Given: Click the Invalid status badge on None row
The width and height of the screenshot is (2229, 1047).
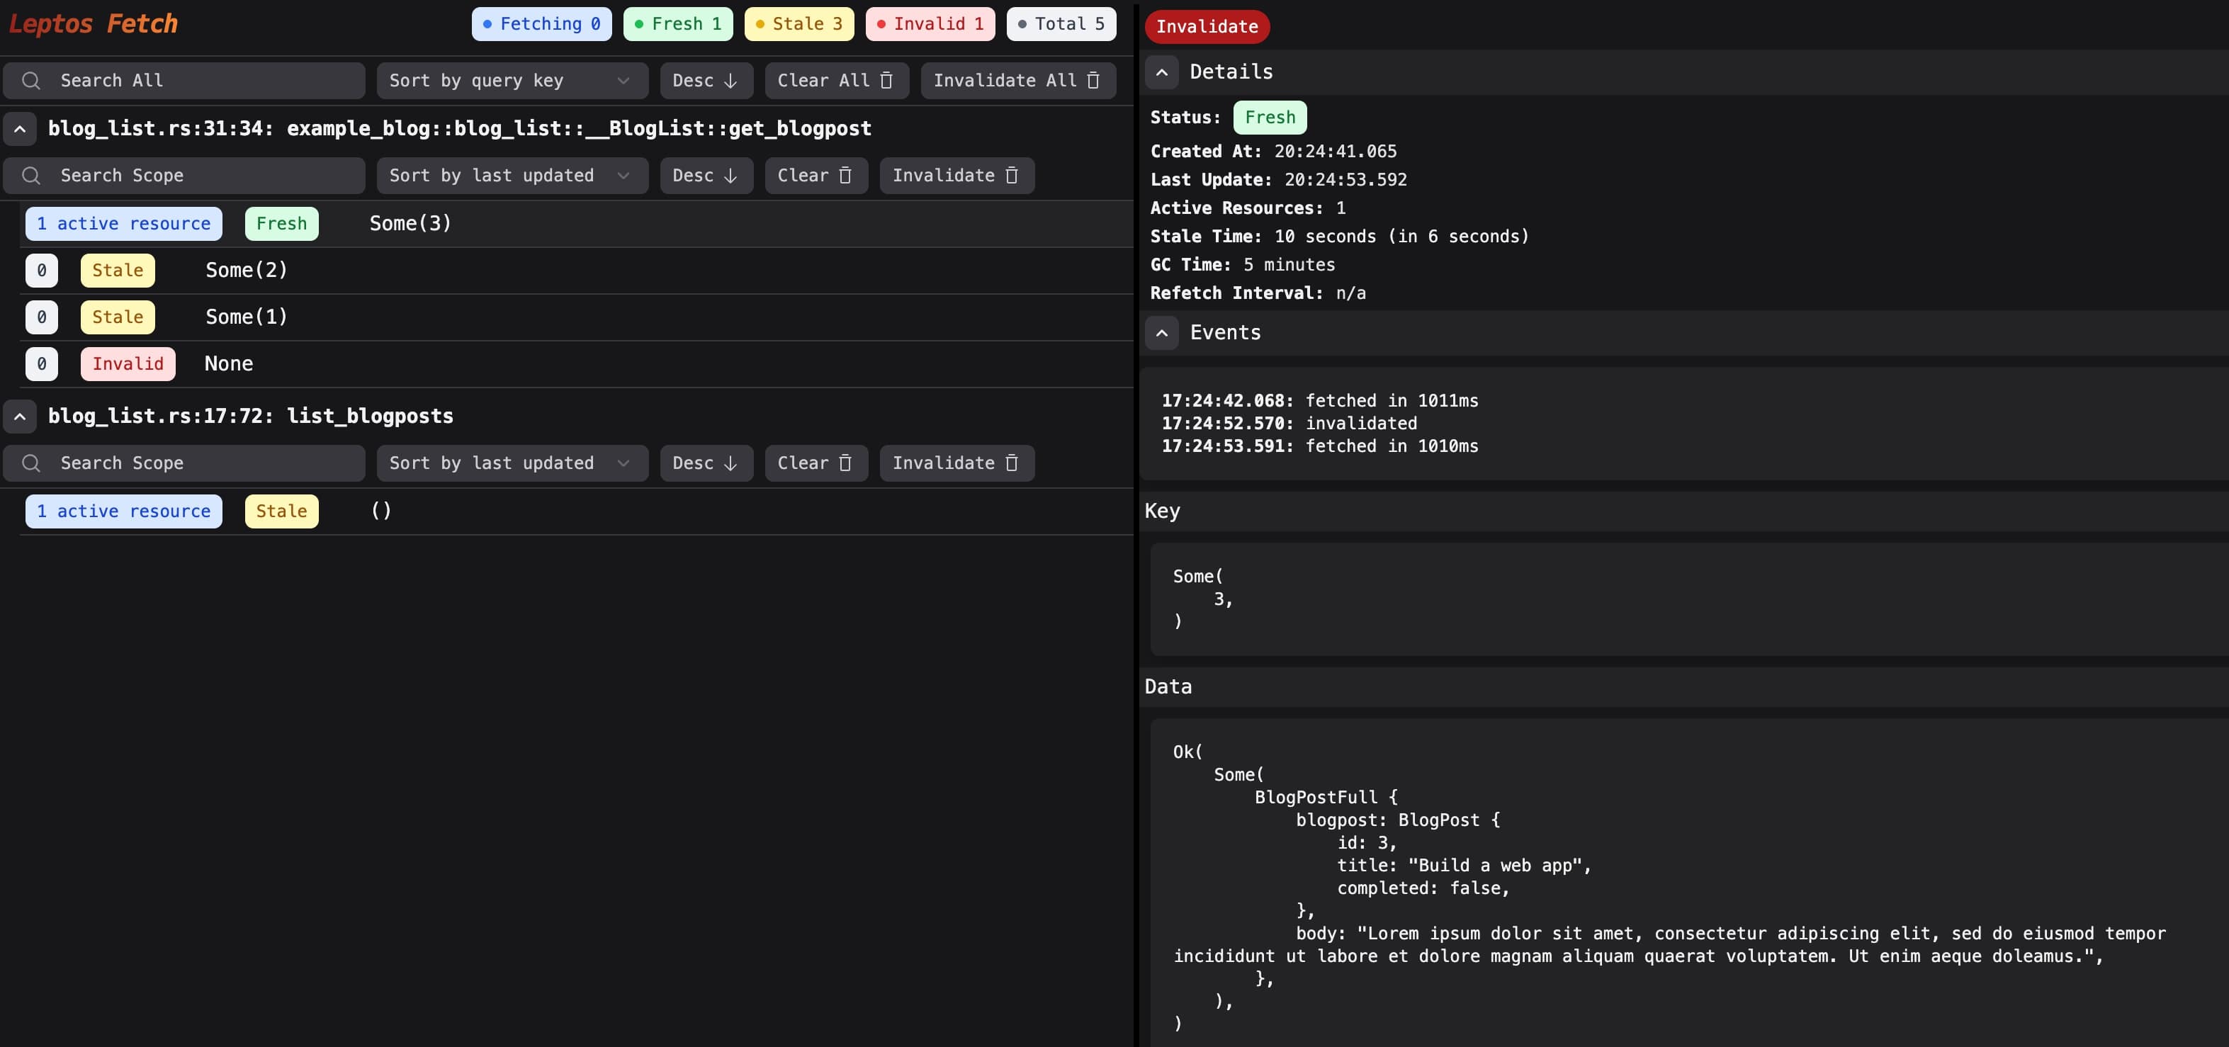Looking at the screenshot, I should coord(128,363).
